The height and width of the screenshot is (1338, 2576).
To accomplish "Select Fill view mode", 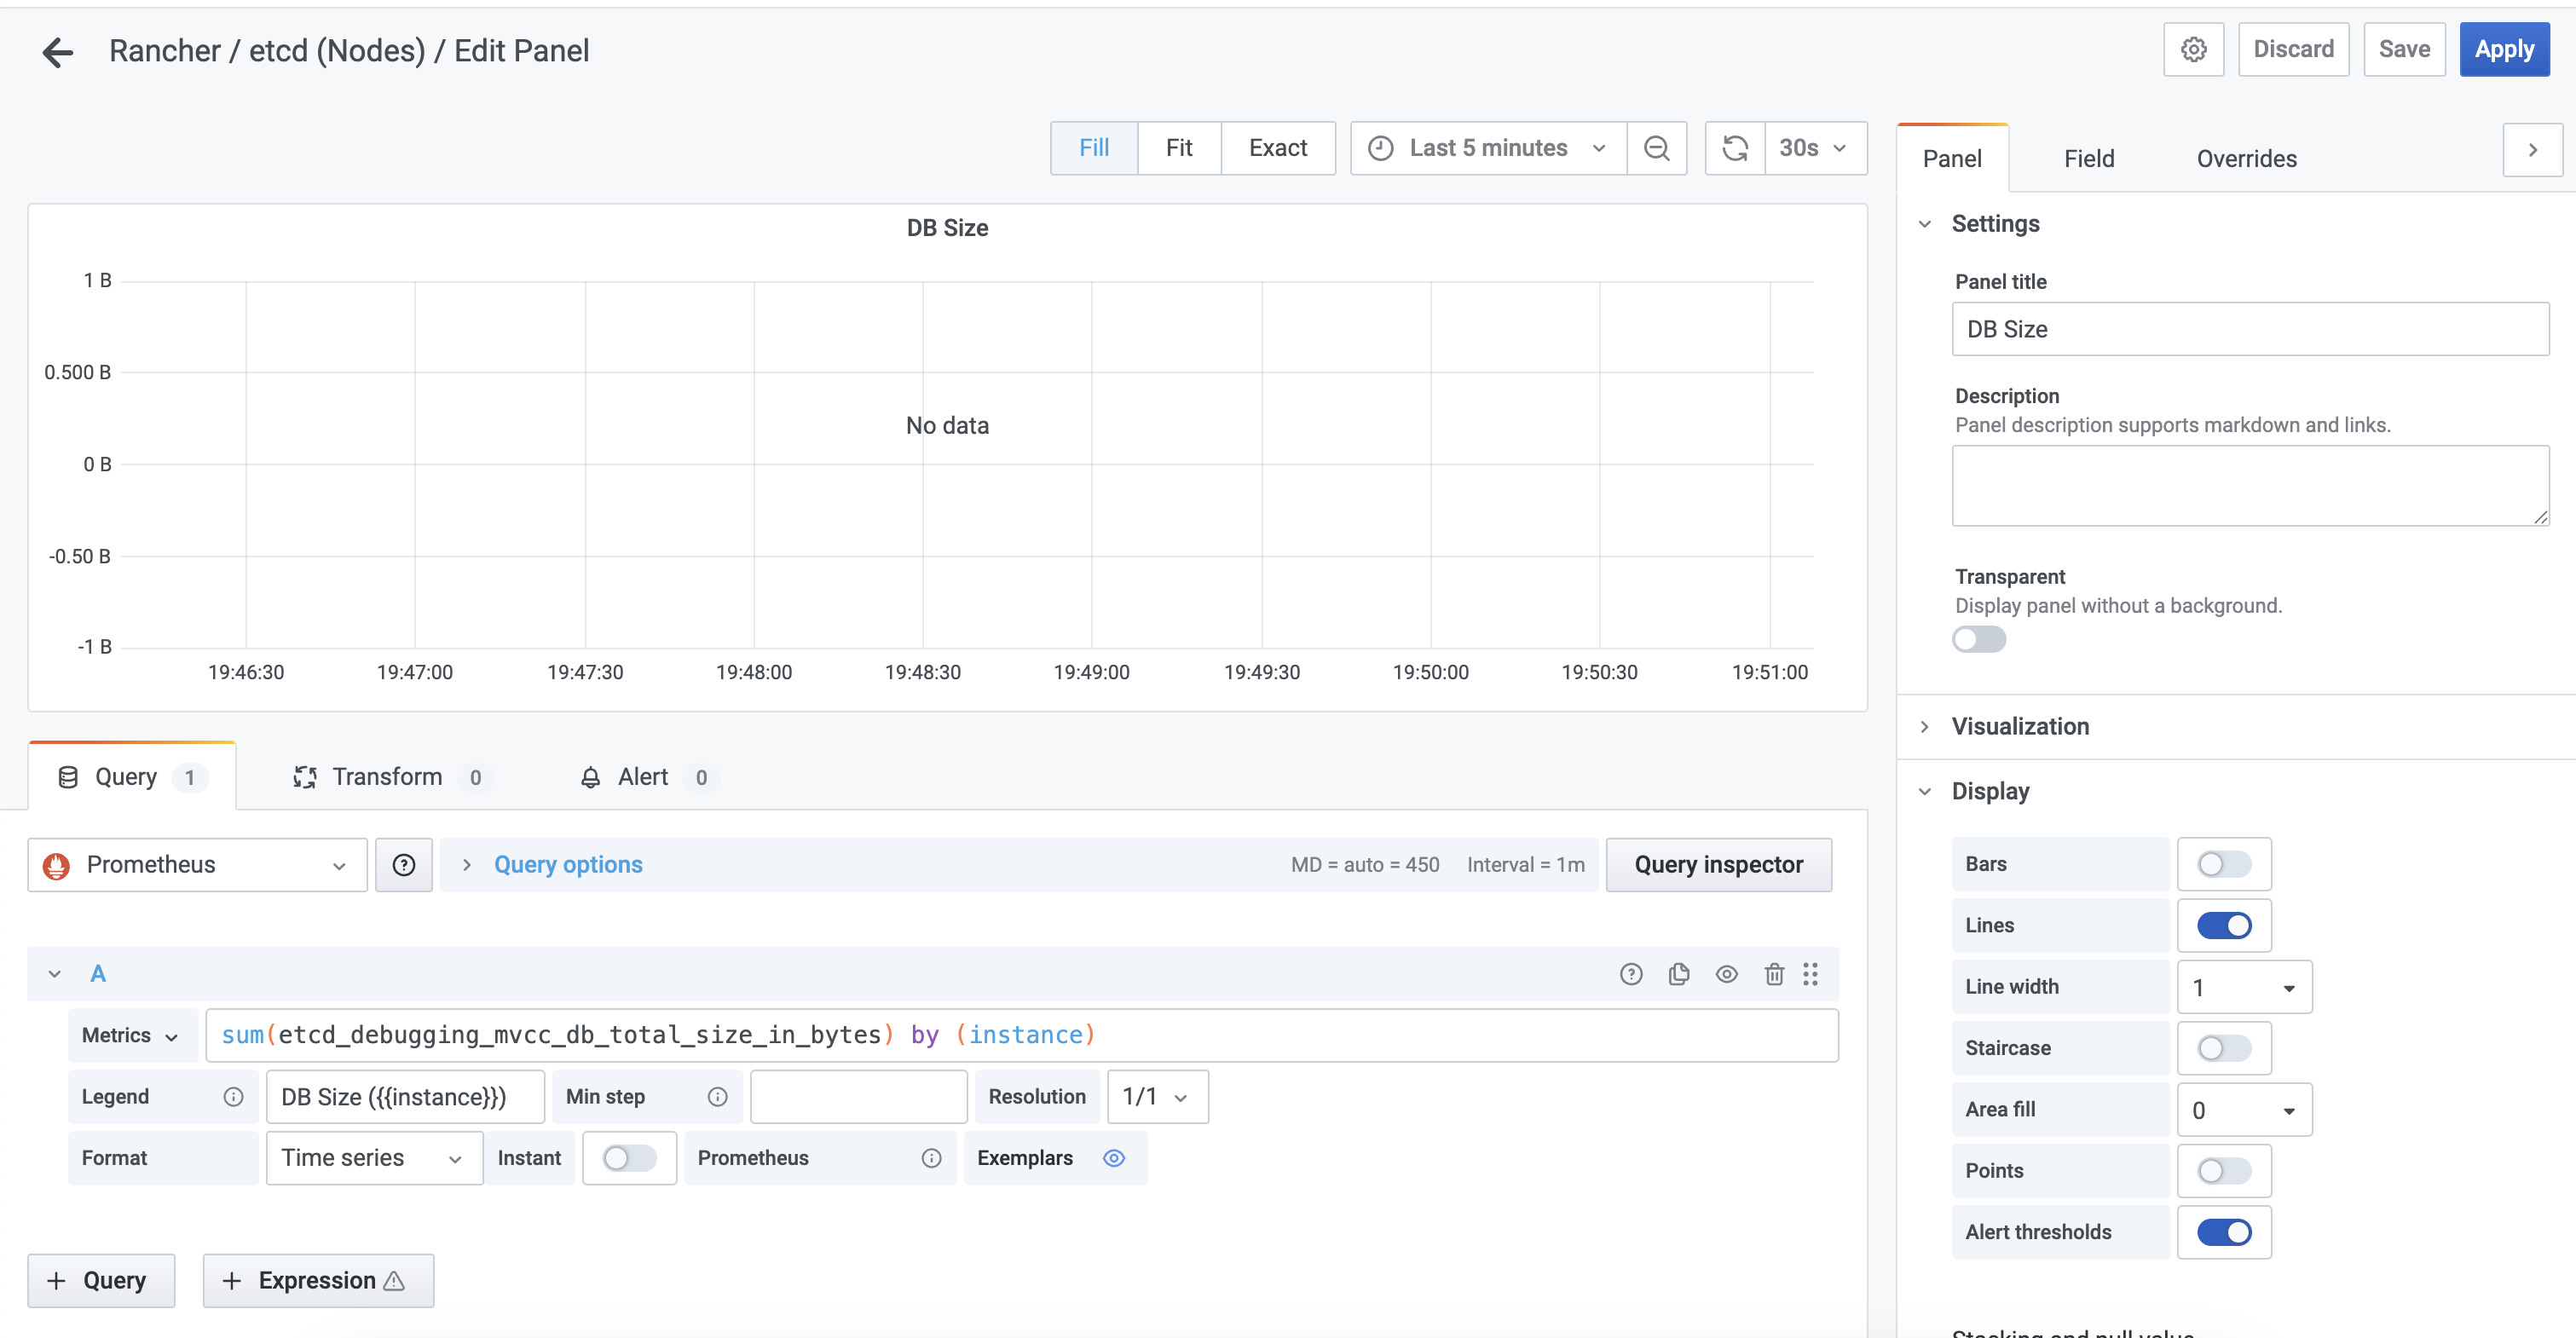I will 1094,148.
